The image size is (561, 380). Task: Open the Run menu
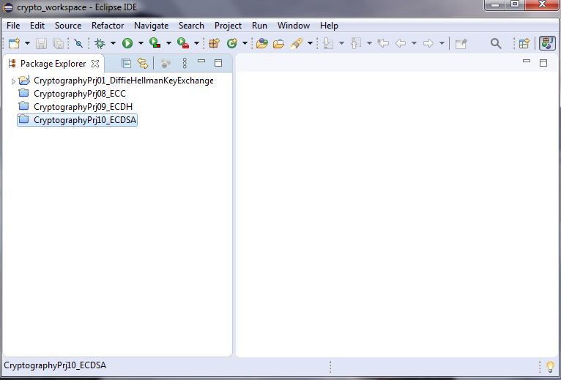pyautogui.click(x=259, y=26)
